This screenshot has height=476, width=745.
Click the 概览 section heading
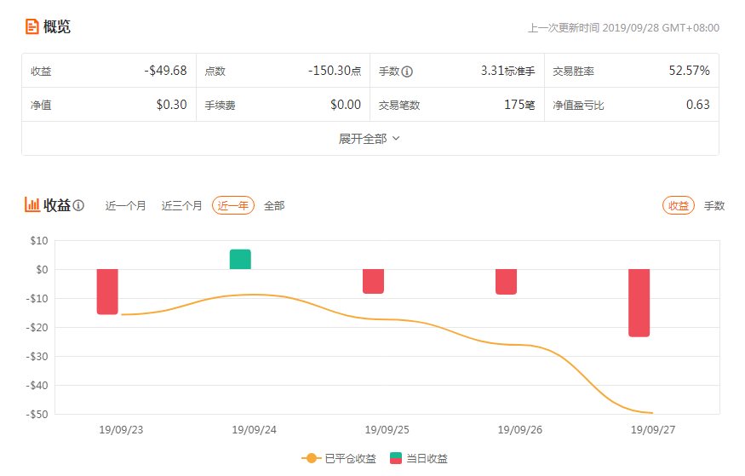[57, 26]
